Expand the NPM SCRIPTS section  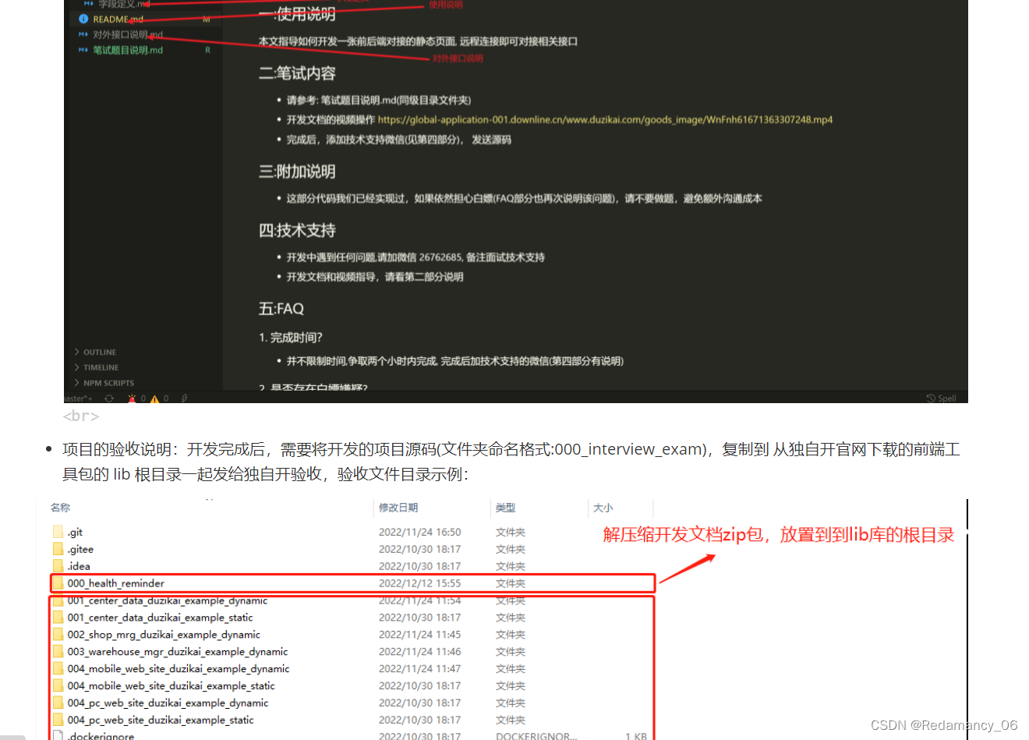click(104, 383)
